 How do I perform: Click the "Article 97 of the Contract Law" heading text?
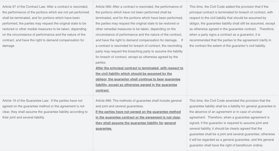pos(24,7)
